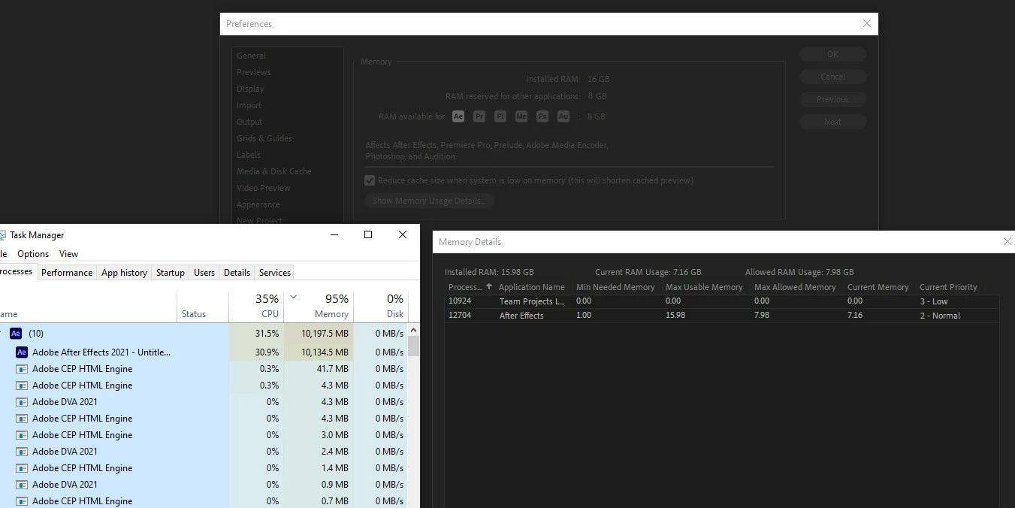
Task: Click icon of the Adobe DVA 2021 0.9 MB row
Action: pos(22,485)
